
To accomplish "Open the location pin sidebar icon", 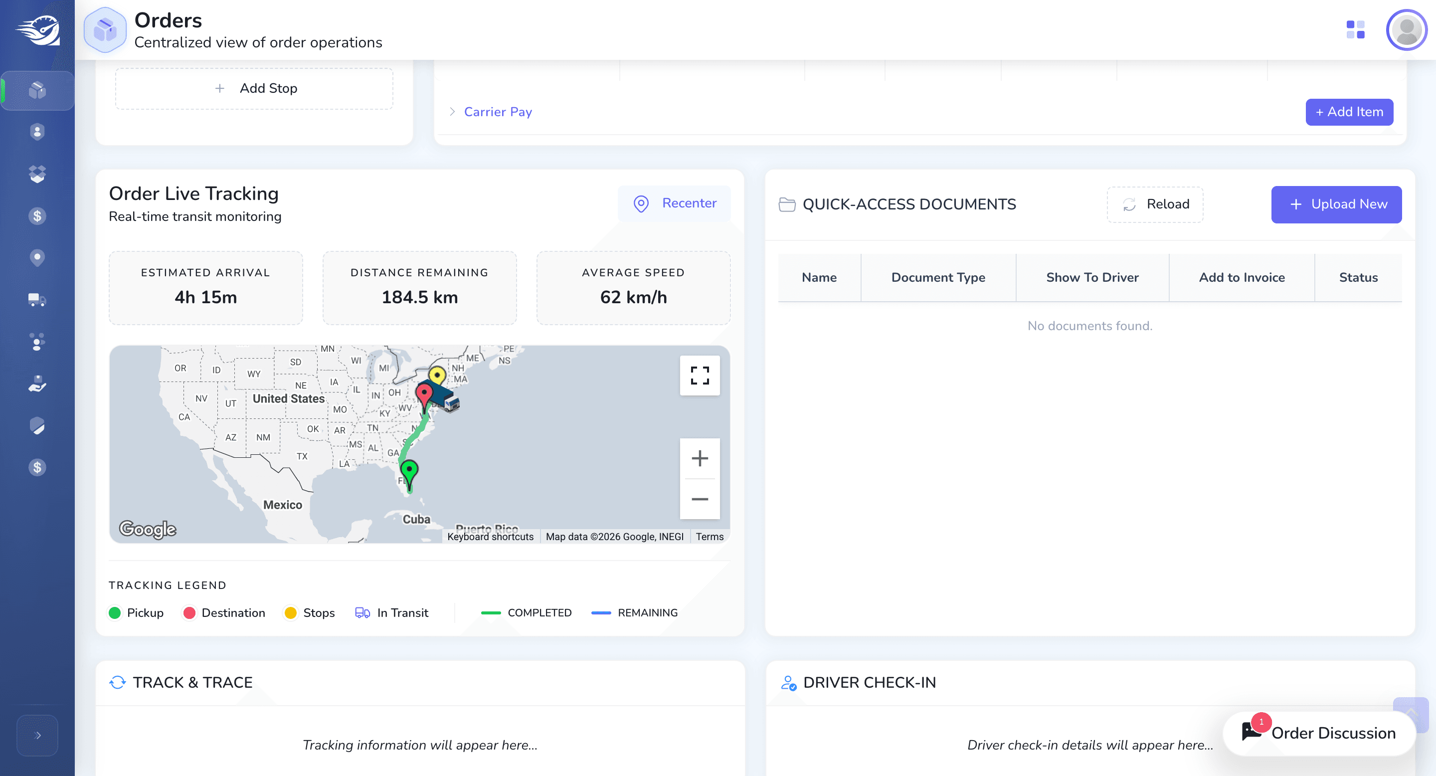I will coord(37,257).
